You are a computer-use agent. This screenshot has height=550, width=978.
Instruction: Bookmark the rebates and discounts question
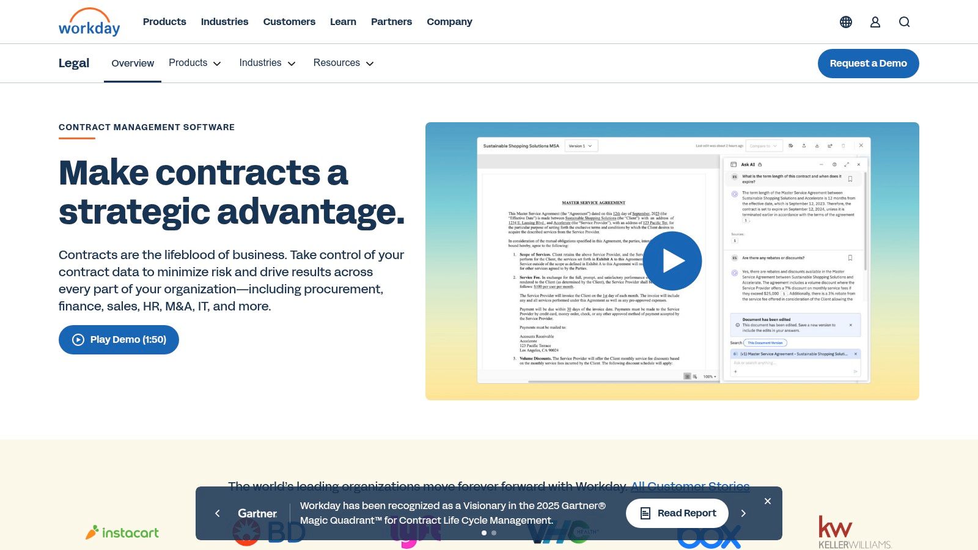(850, 258)
